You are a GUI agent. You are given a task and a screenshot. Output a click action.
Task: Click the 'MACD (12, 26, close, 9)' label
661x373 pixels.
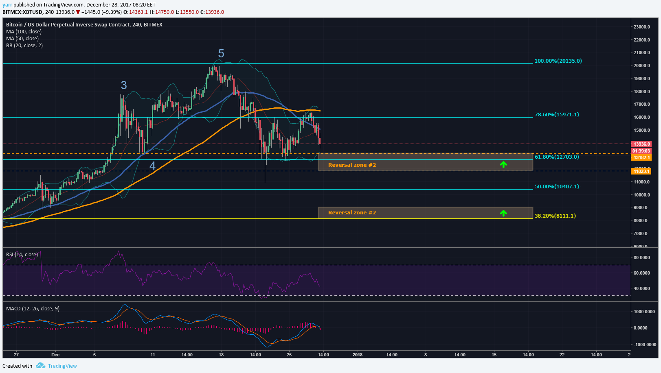(x=33, y=308)
